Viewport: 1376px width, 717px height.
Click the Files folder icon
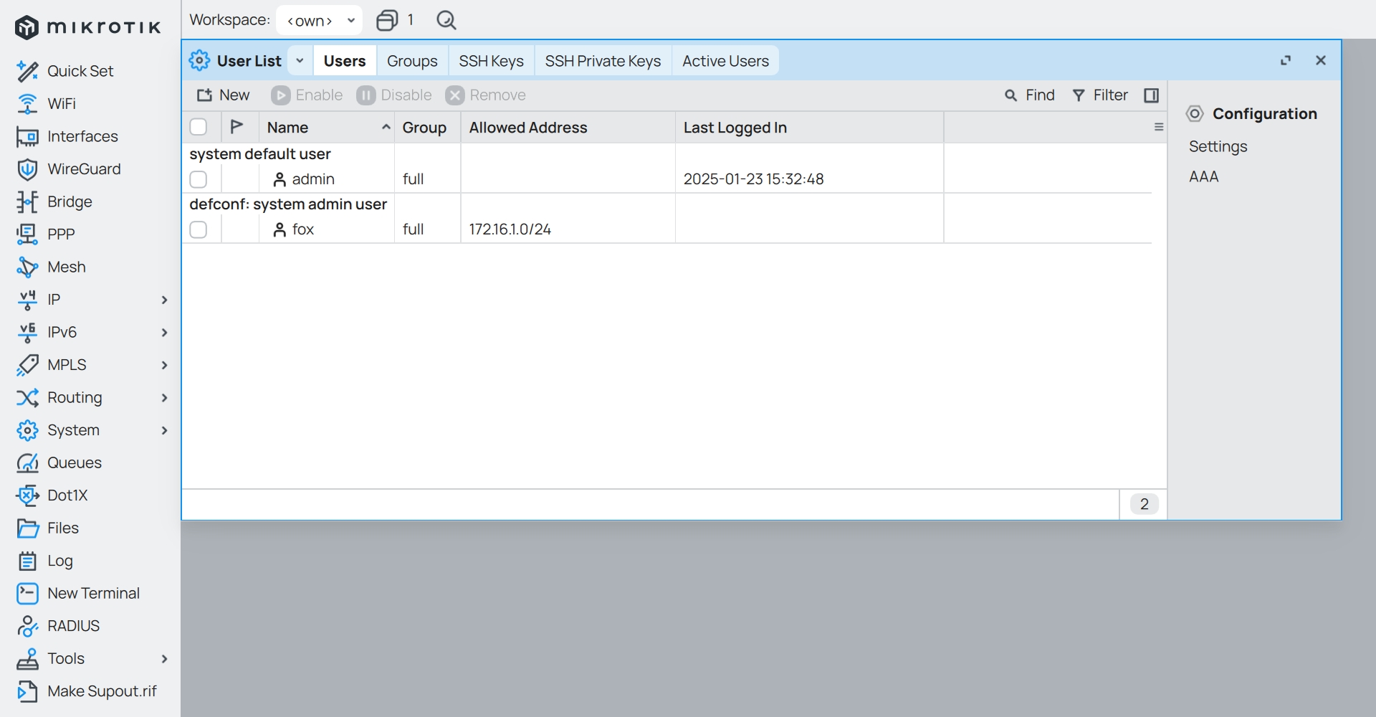click(x=27, y=528)
